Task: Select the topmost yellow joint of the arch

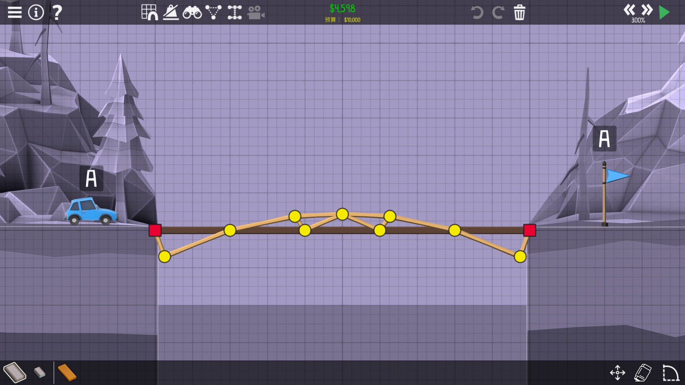Action: (342, 214)
